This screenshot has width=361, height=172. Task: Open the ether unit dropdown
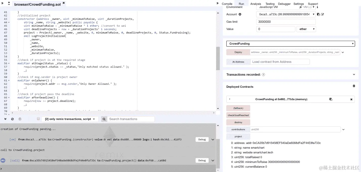pos(306,29)
